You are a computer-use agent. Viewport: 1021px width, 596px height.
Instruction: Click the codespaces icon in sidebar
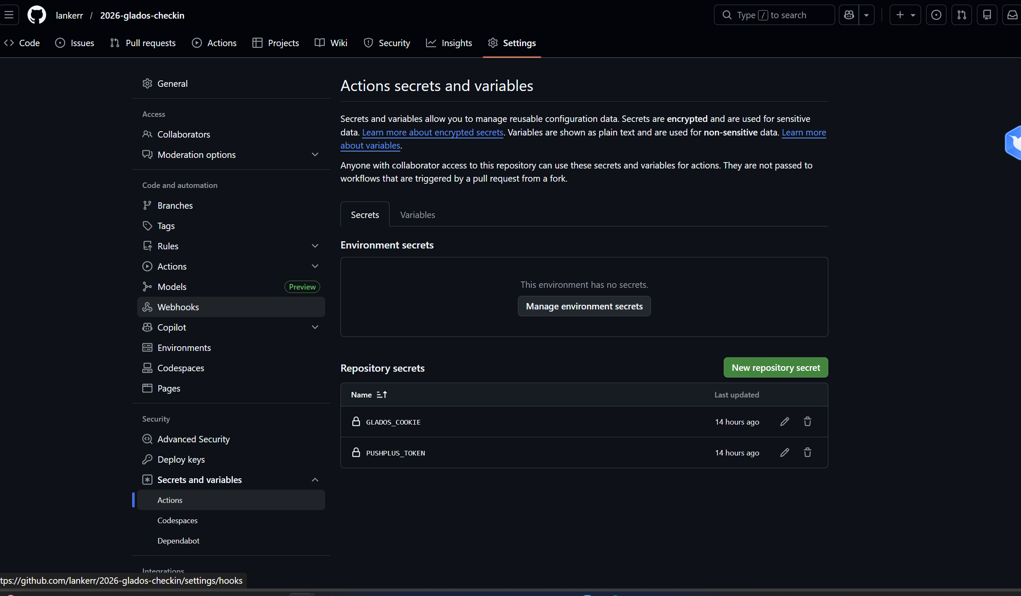[147, 368]
